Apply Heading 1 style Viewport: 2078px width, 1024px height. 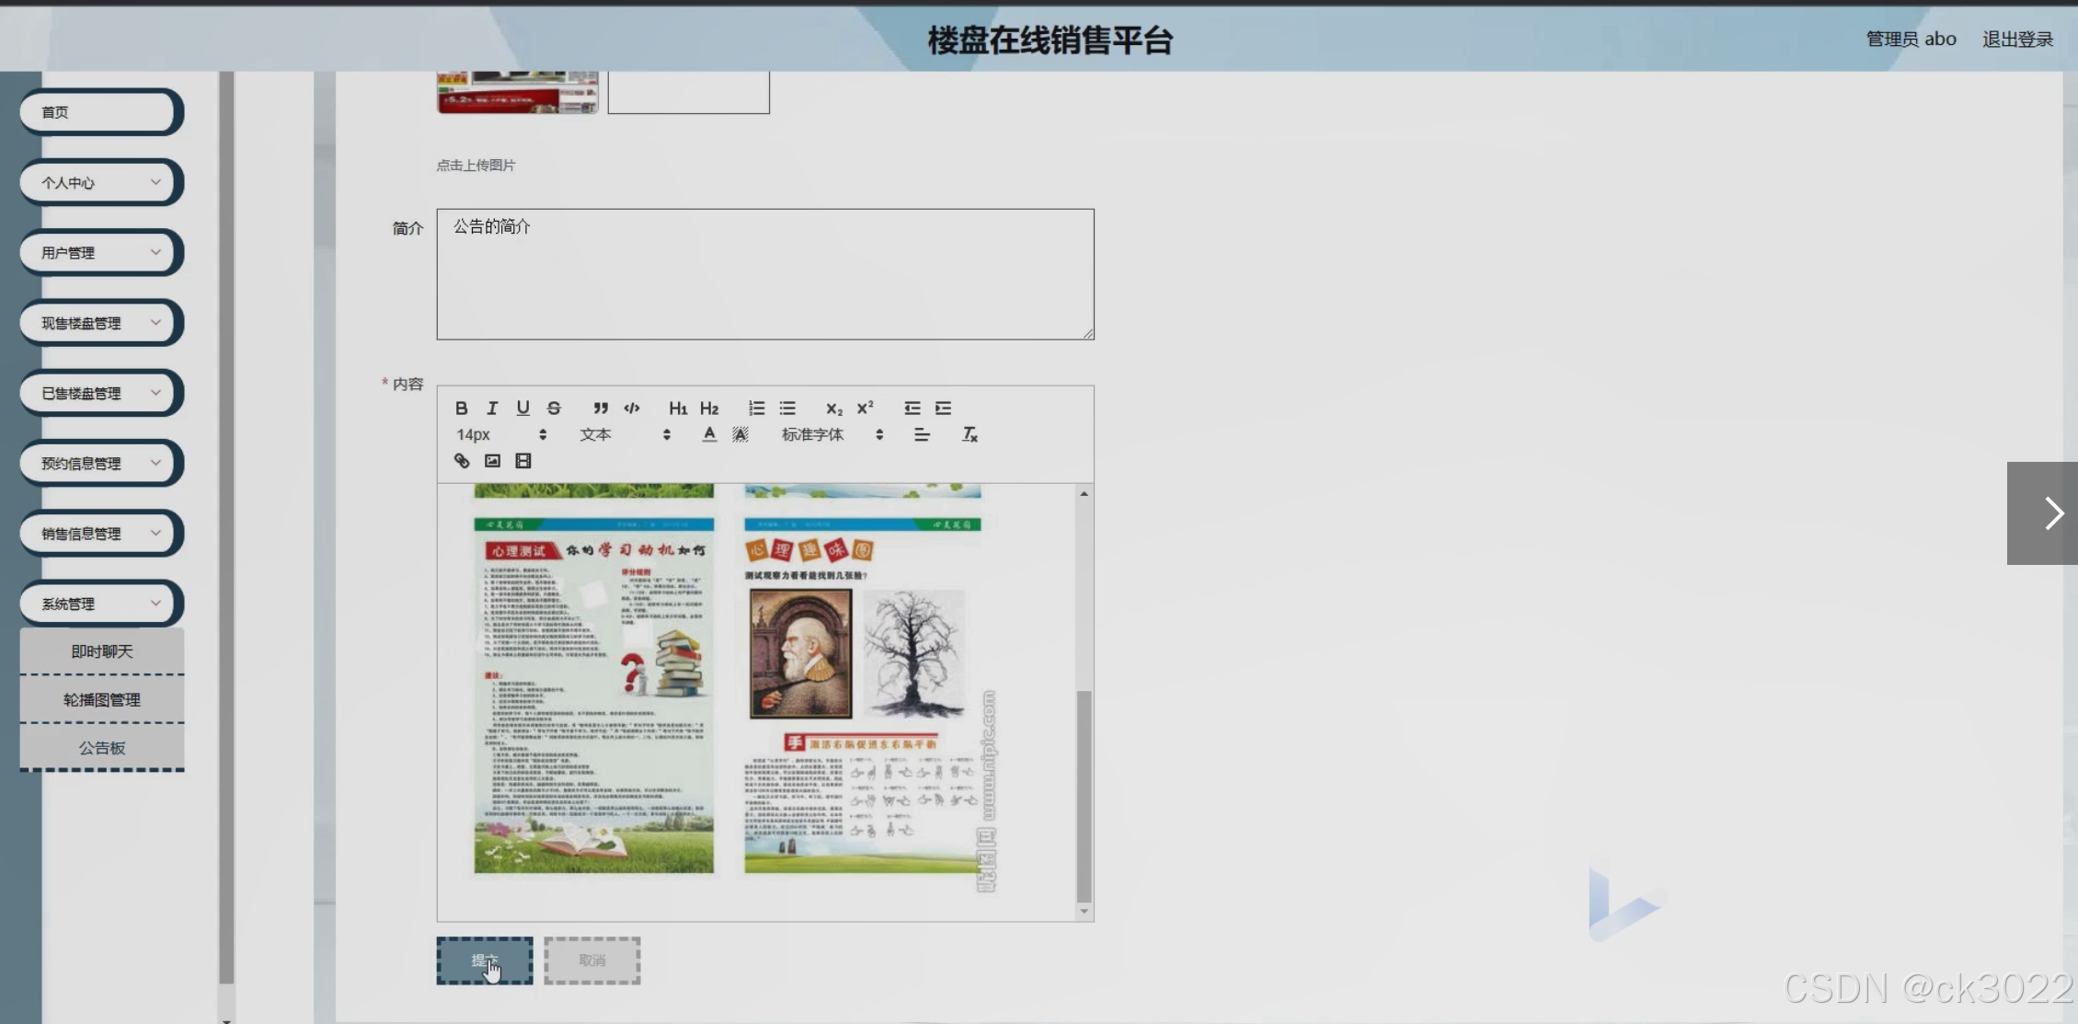pos(678,408)
